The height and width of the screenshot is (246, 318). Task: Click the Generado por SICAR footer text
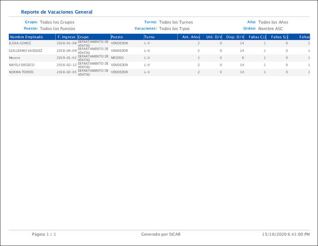point(161,235)
